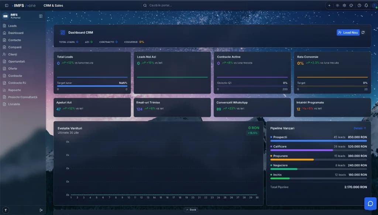
Task: Click the 850.000 RON Prospectii amount
Action: (357, 137)
